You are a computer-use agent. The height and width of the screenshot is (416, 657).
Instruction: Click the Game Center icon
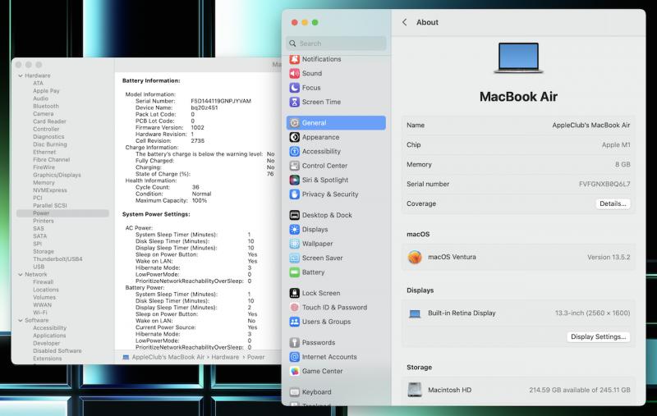[295, 371]
